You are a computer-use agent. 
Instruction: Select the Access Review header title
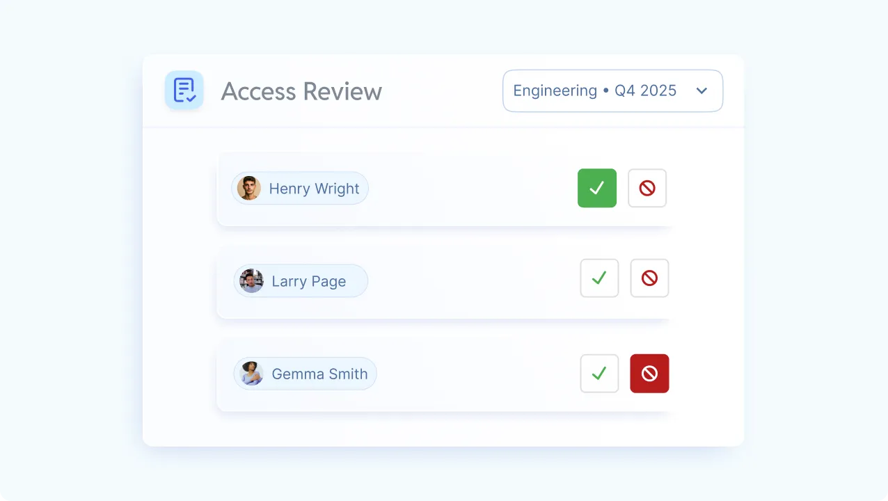pos(301,91)
